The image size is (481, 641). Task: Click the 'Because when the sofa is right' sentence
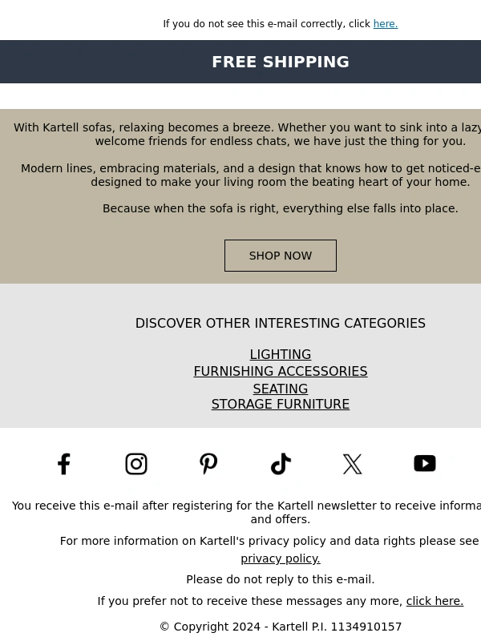281,208
